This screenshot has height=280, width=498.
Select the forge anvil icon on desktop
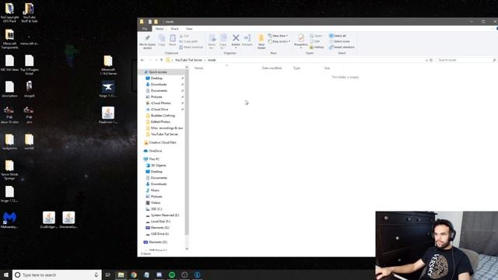pyautogui.click(x=108, y=89)
